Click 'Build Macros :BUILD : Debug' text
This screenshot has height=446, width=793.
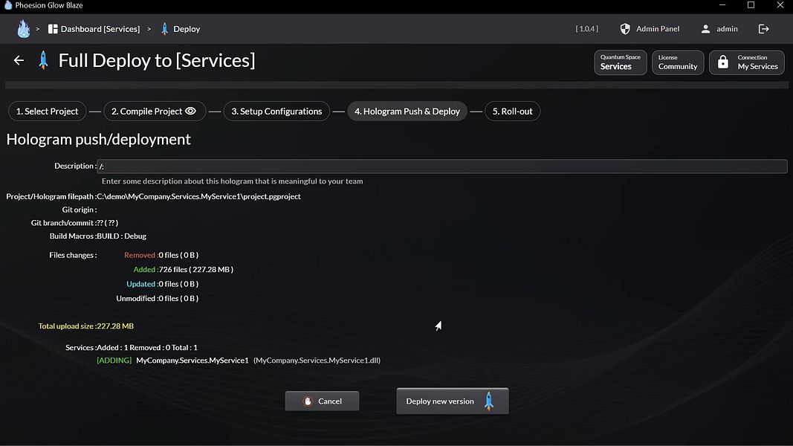[97, 236]
